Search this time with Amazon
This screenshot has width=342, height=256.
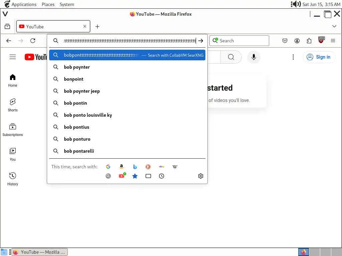click(122, 167)
